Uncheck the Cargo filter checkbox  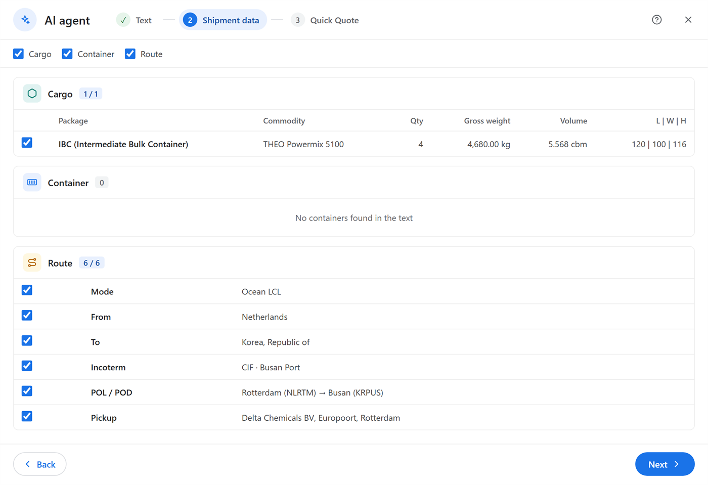[19, 54]
